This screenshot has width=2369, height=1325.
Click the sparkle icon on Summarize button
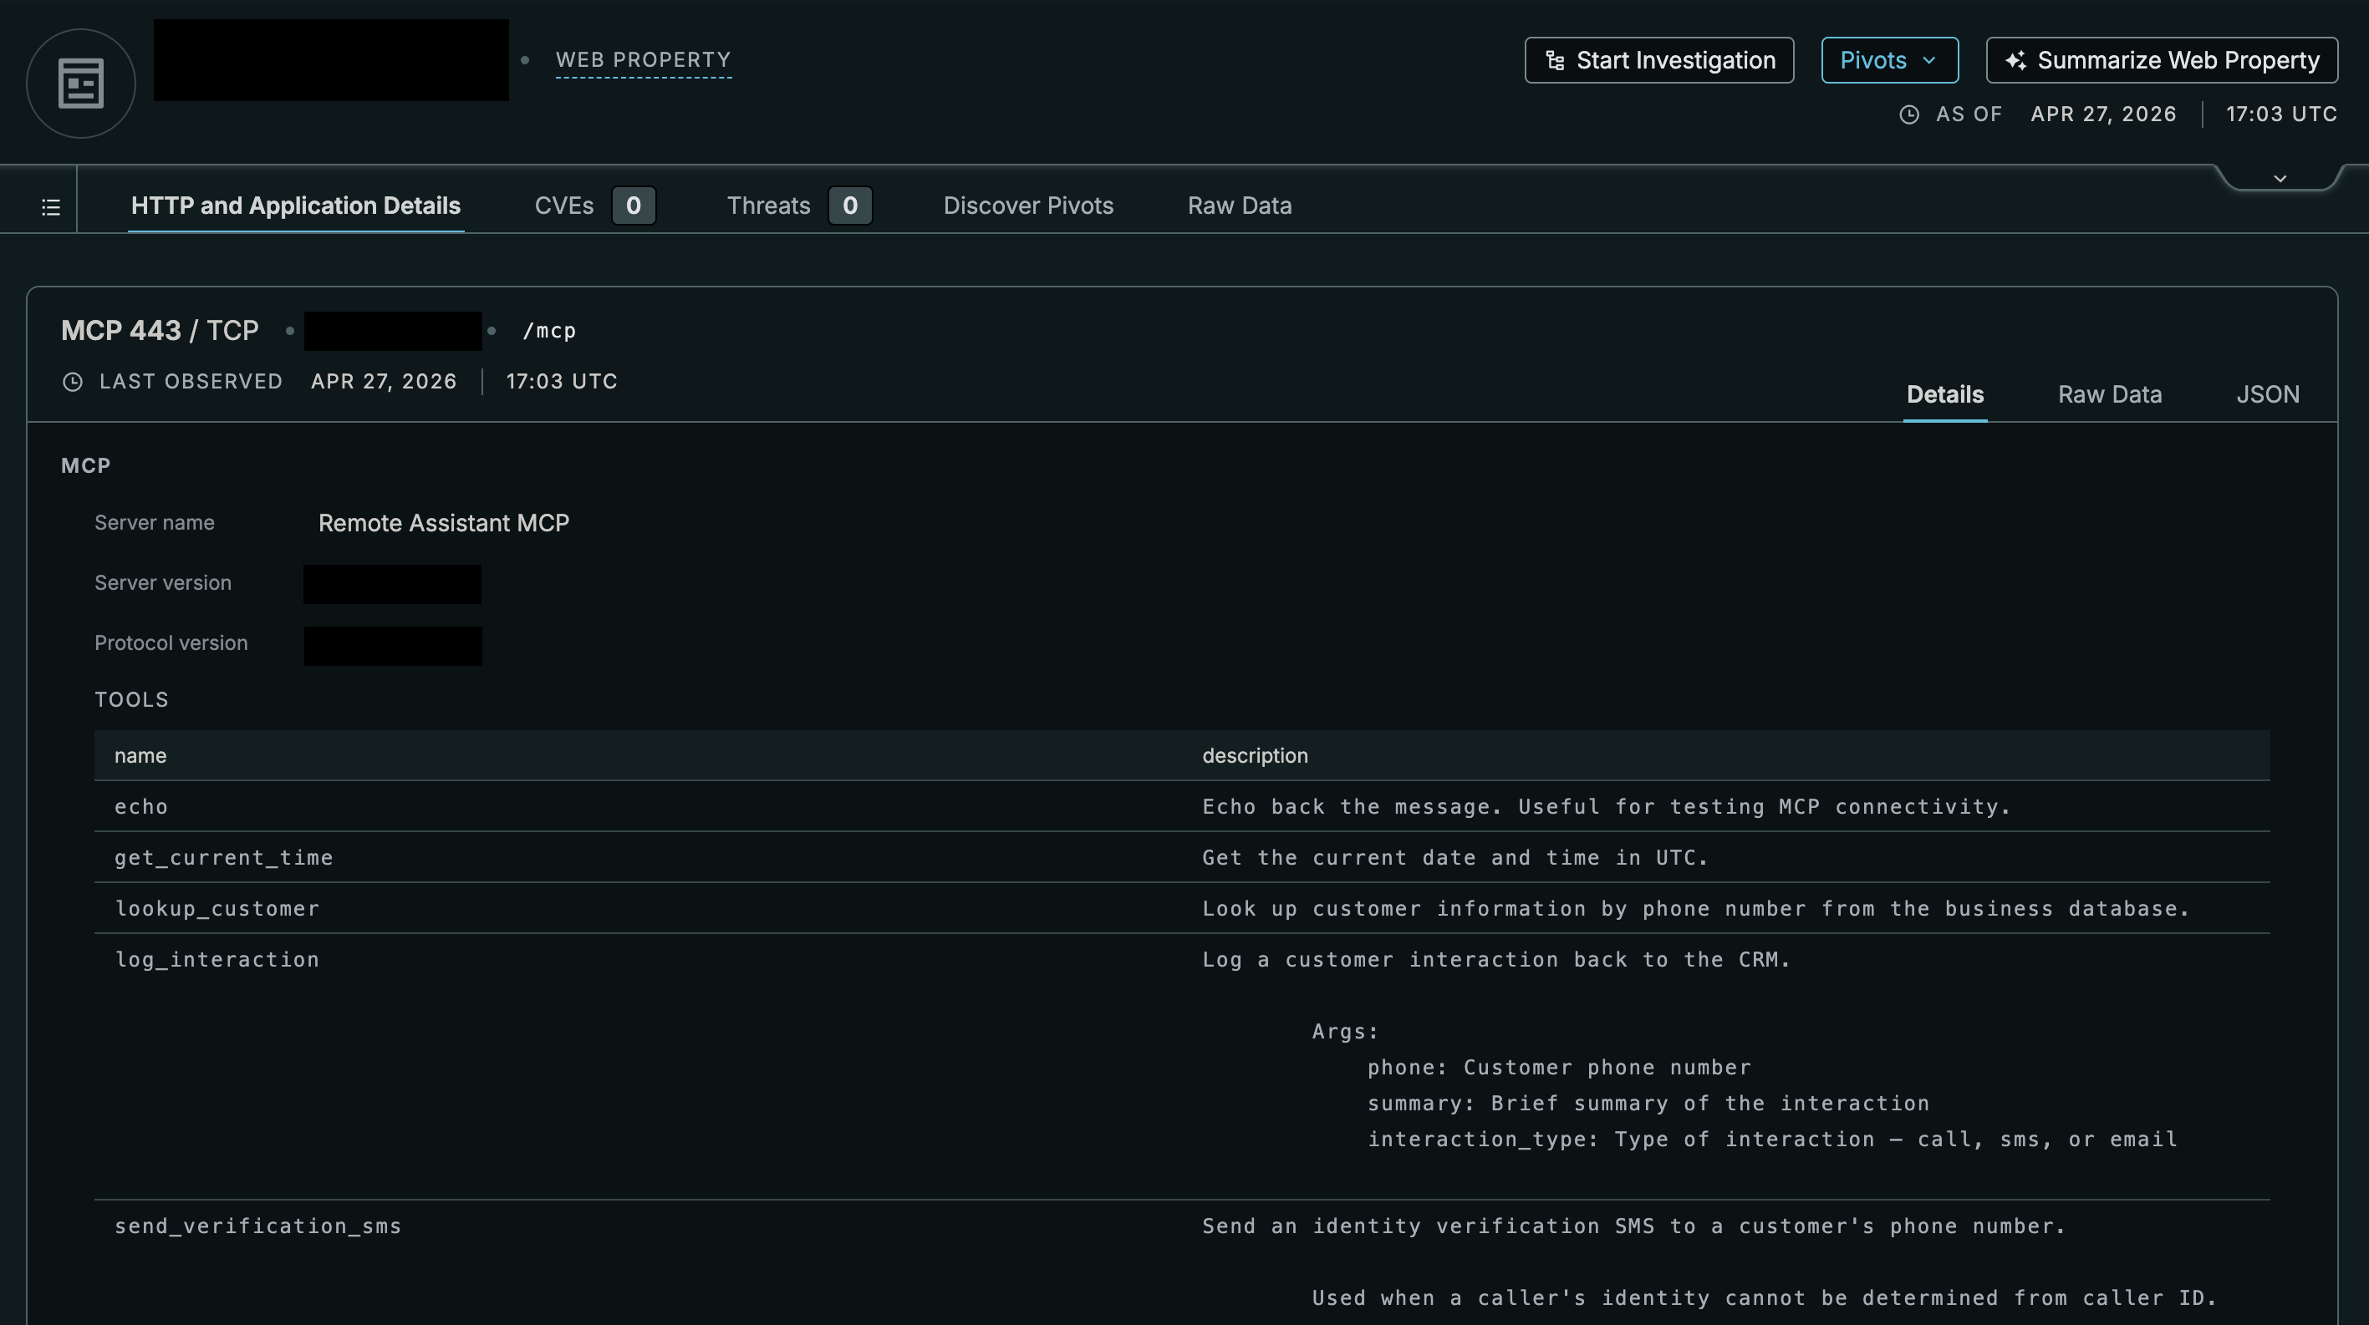(x=2015, y=61)
